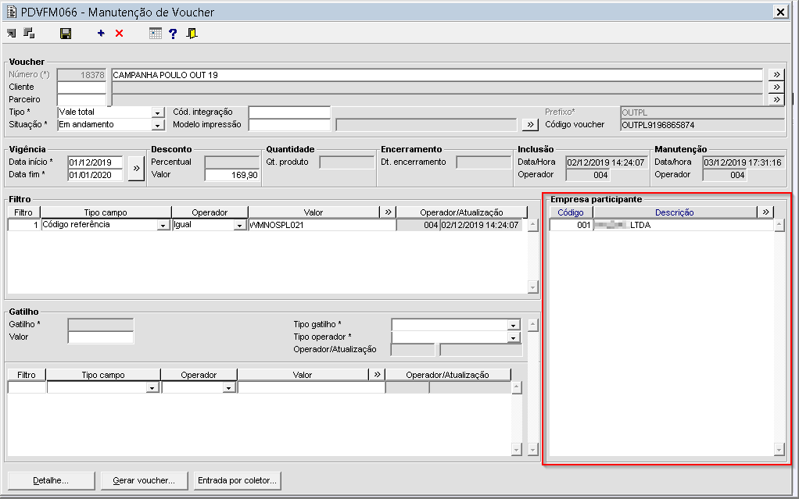Click the PDVFM066 window title icon
The height and width of the screenshot is (499, 799).
point(11,12)
